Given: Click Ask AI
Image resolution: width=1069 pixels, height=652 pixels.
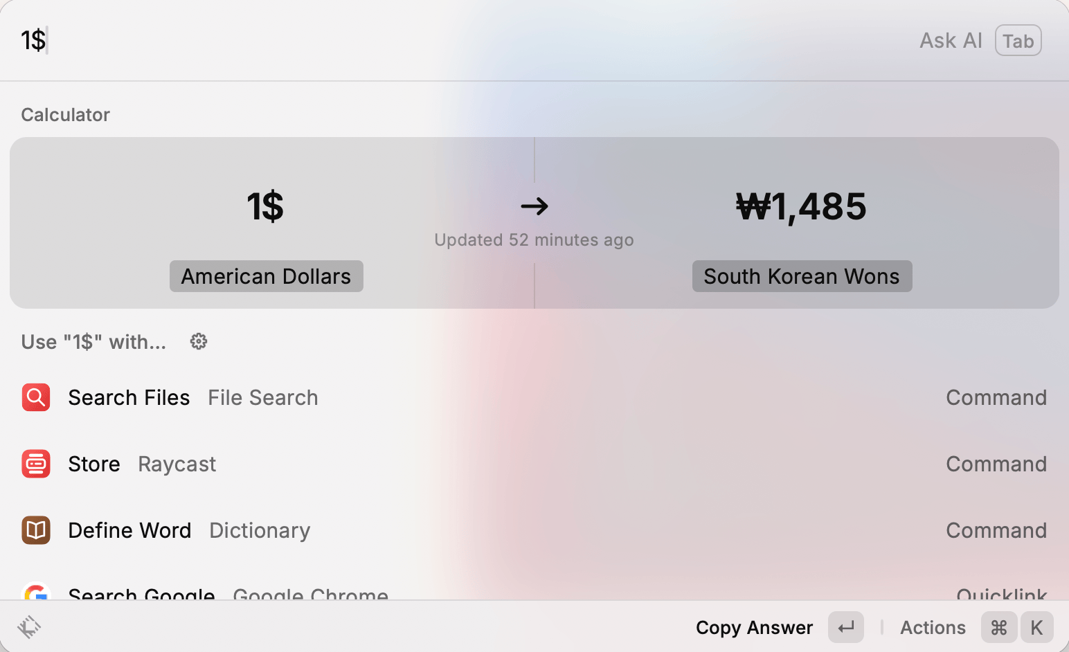Looking at the screenshot, I should 951,41.
